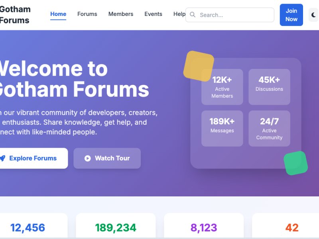Image resolution: width=319 pixels, height=239 pixels.
Task: Click the 24/7 Active Community card
Action: [x=269, y=128]
